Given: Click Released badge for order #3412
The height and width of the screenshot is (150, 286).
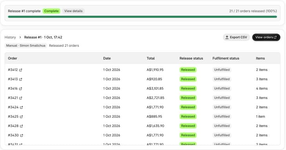Looking at the screenshot, I should [188, 70].
